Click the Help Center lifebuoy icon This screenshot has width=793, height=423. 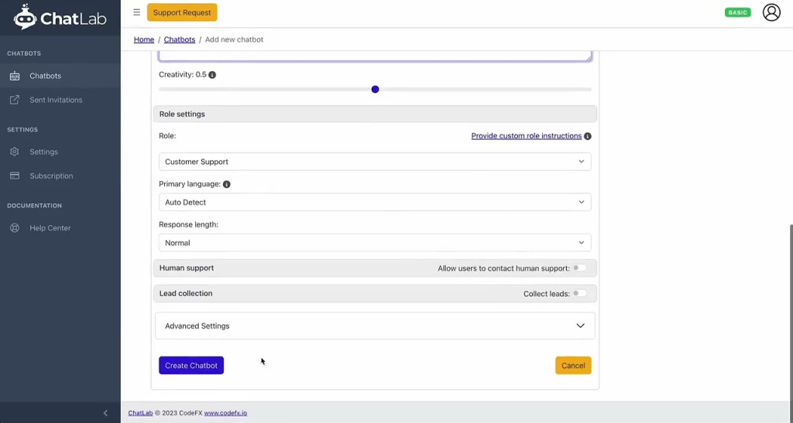[15, 228]
